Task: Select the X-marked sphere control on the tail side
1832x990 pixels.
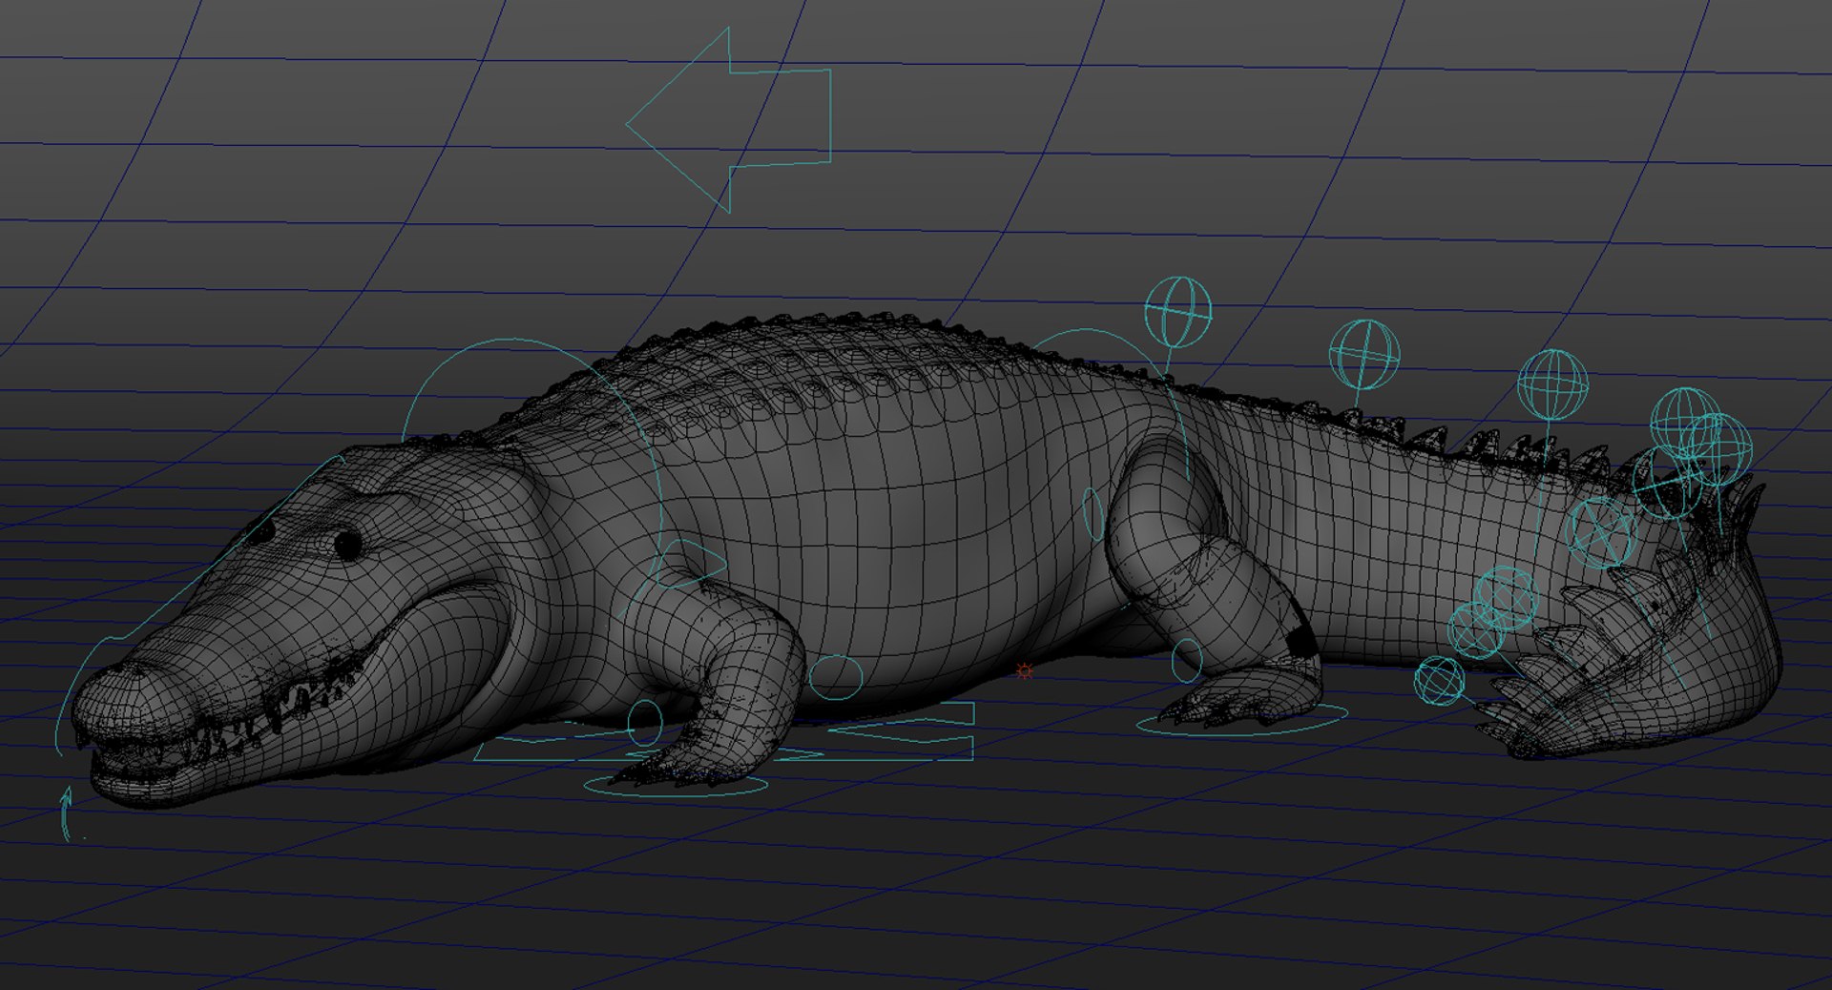Action: pos(1602,532)
